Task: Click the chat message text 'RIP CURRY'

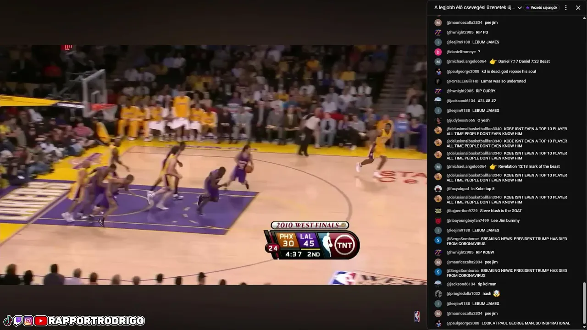Action: click(485, 91)
